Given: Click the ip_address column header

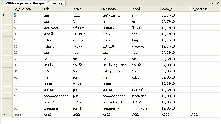Looking at the screenshot, I should (205, 9).
